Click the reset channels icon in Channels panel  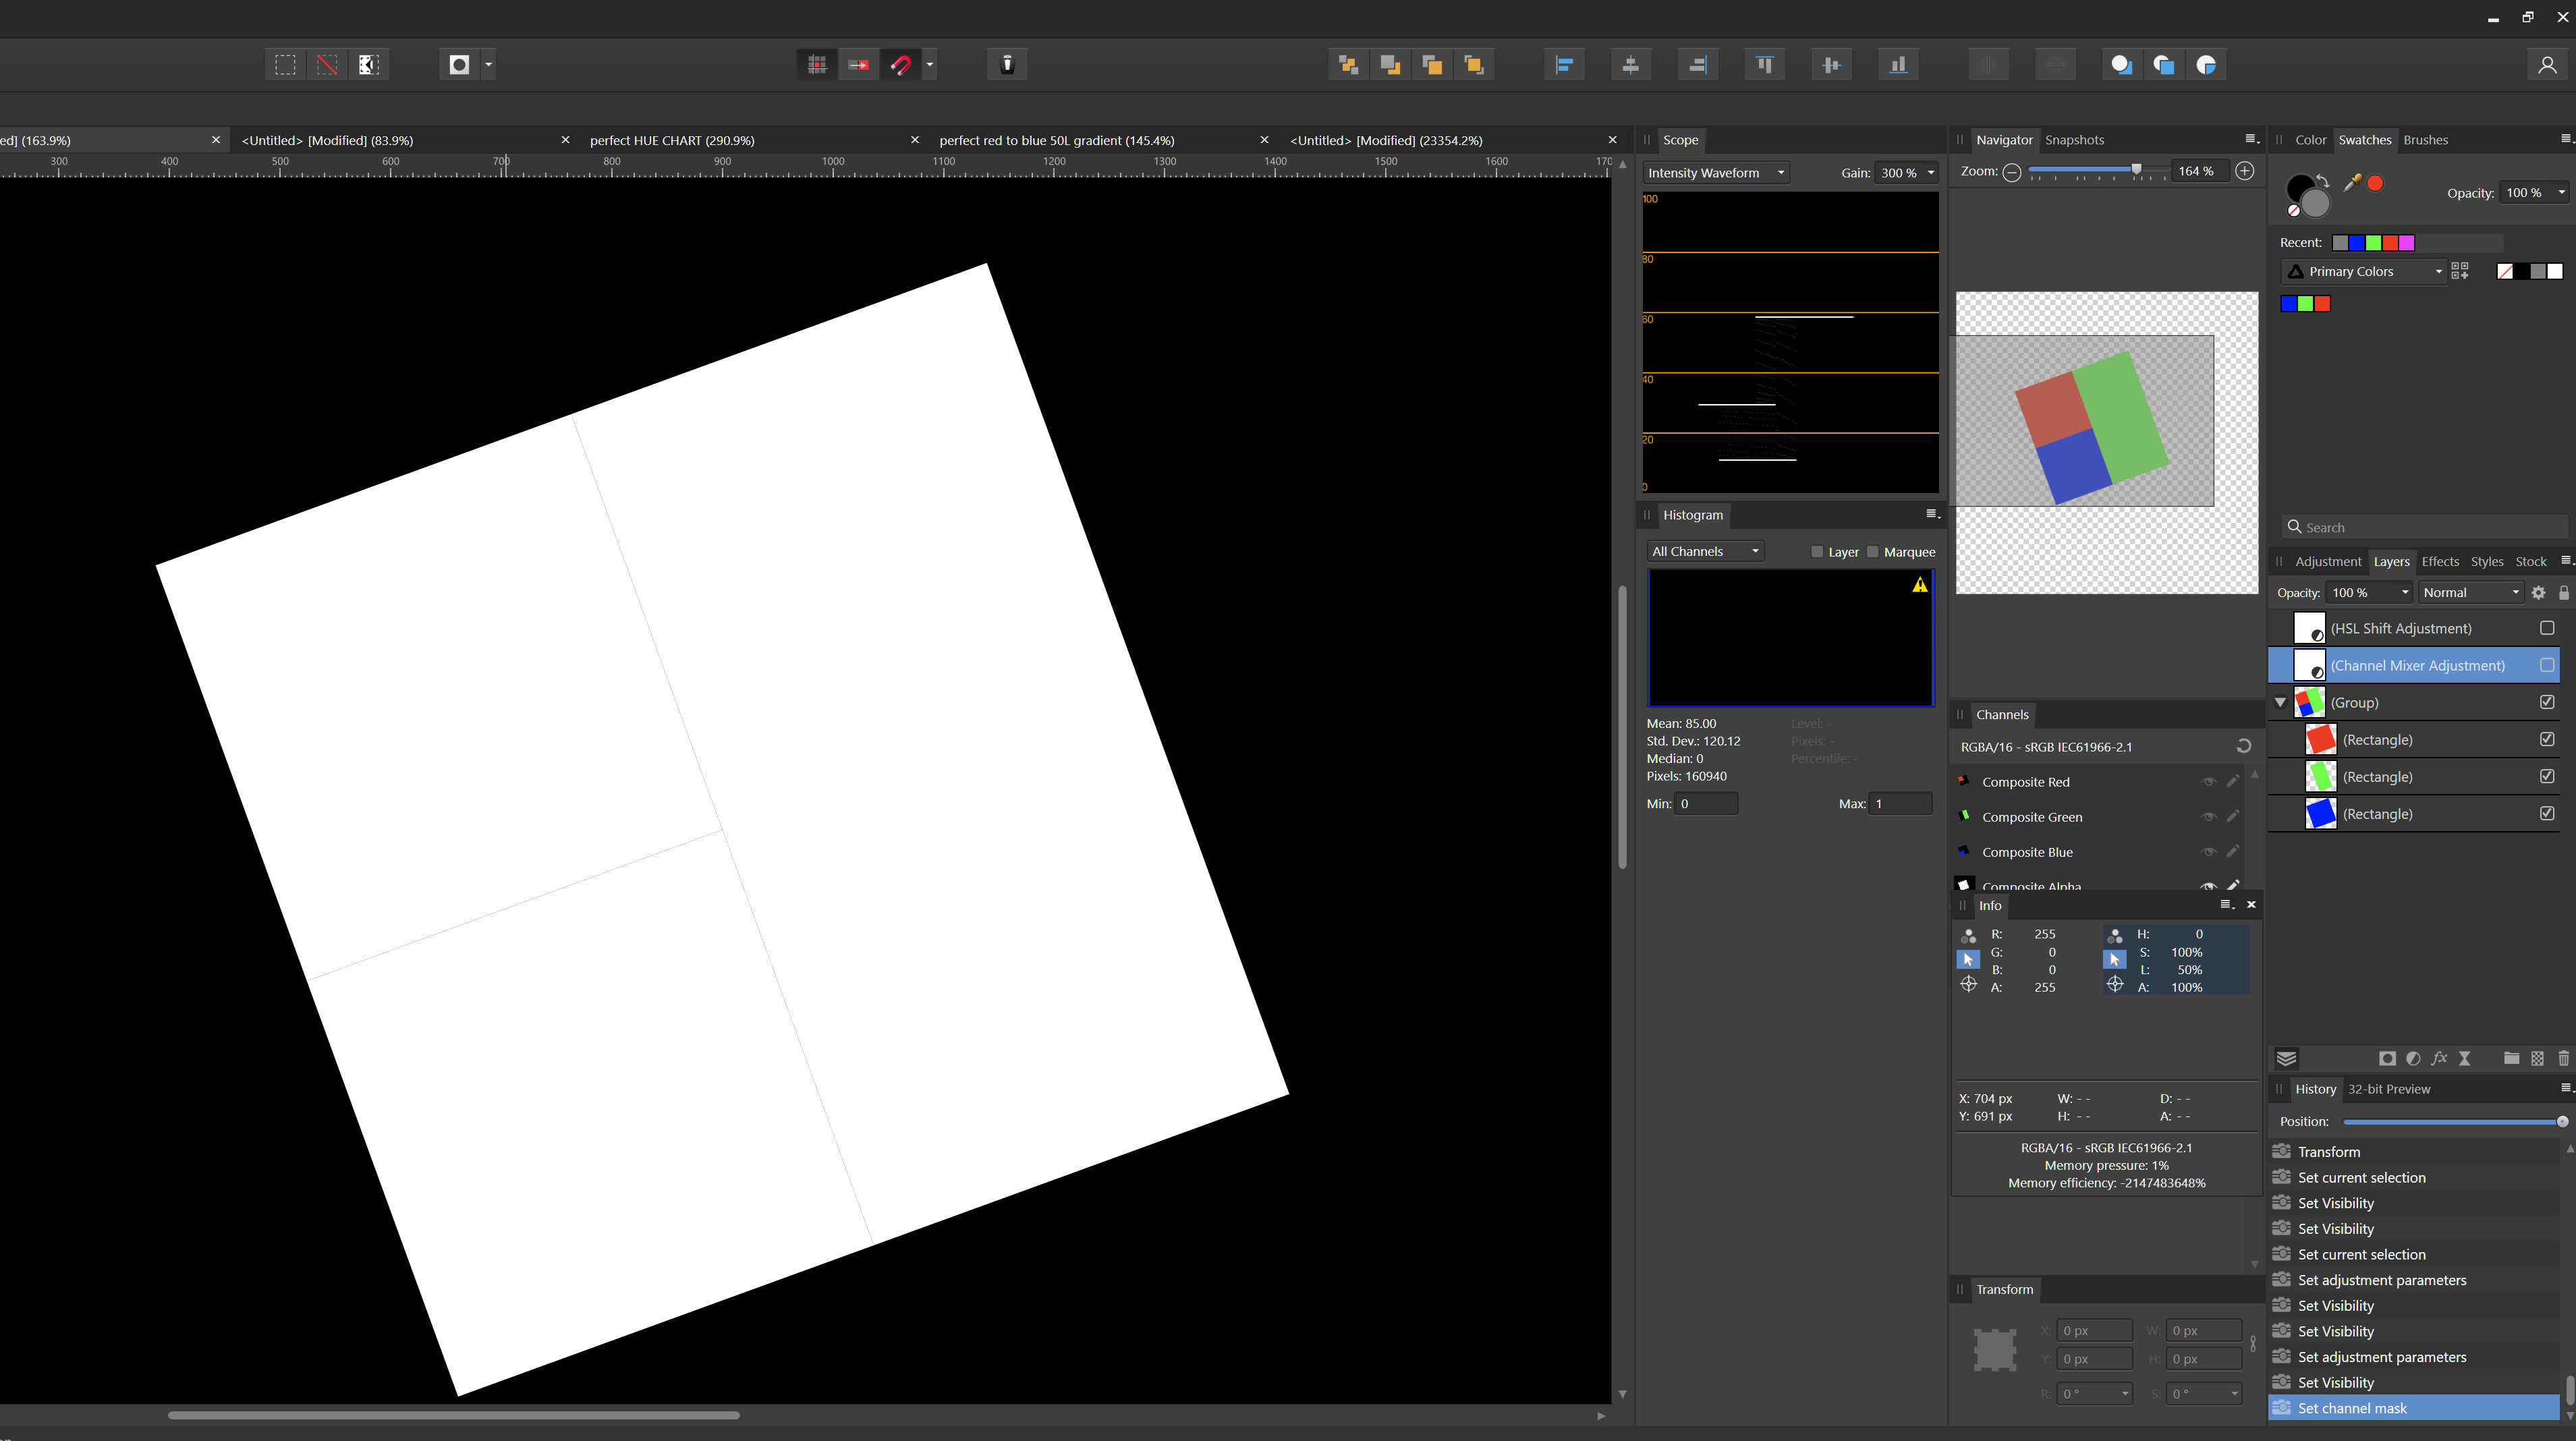(x=2243, y=746)
